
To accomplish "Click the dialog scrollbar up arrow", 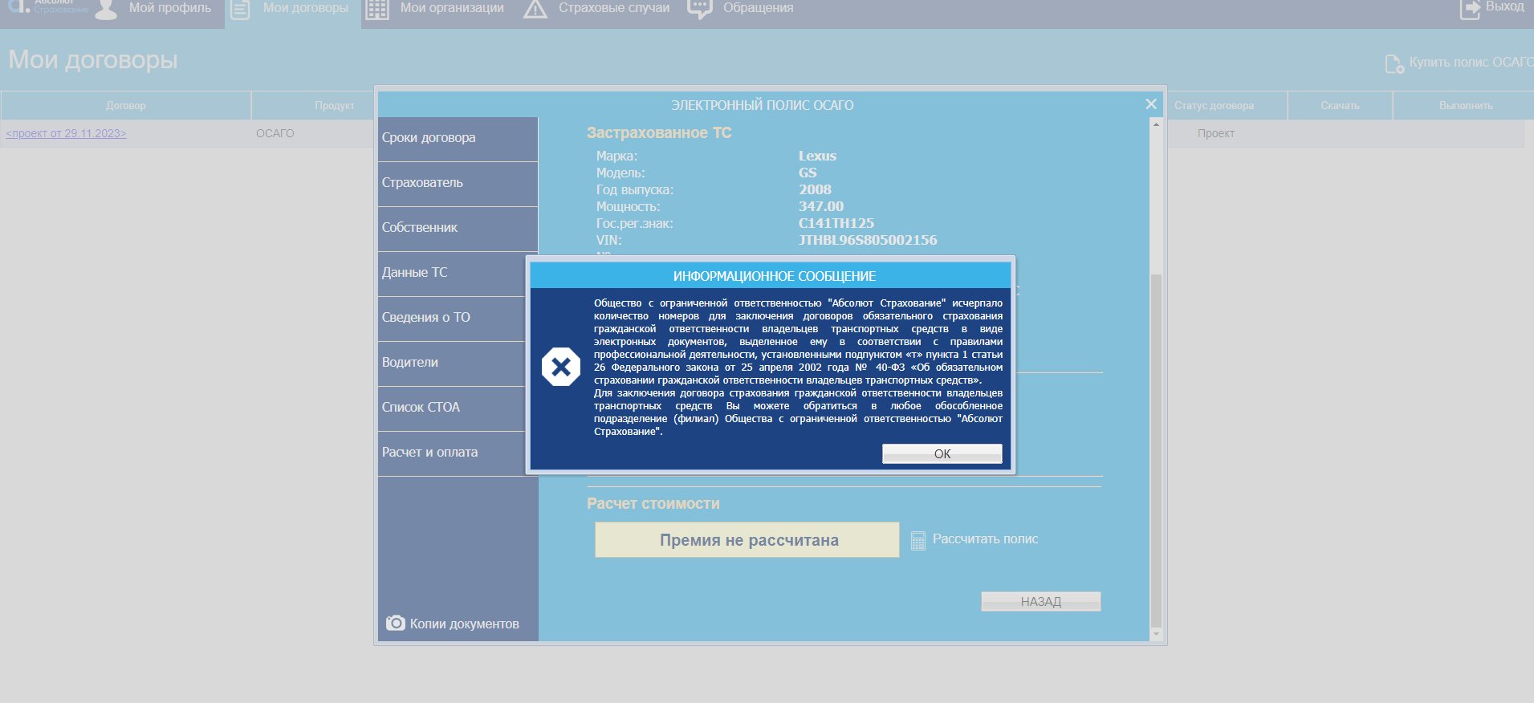I will (1156, 124).
